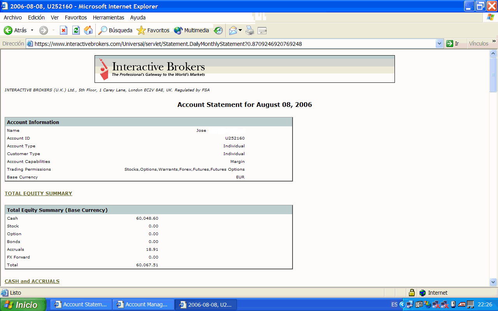Image resolution: width=498 pixels, height=311 pixels.
Task: Print the page with printer icon
Action: pos(250,30)
